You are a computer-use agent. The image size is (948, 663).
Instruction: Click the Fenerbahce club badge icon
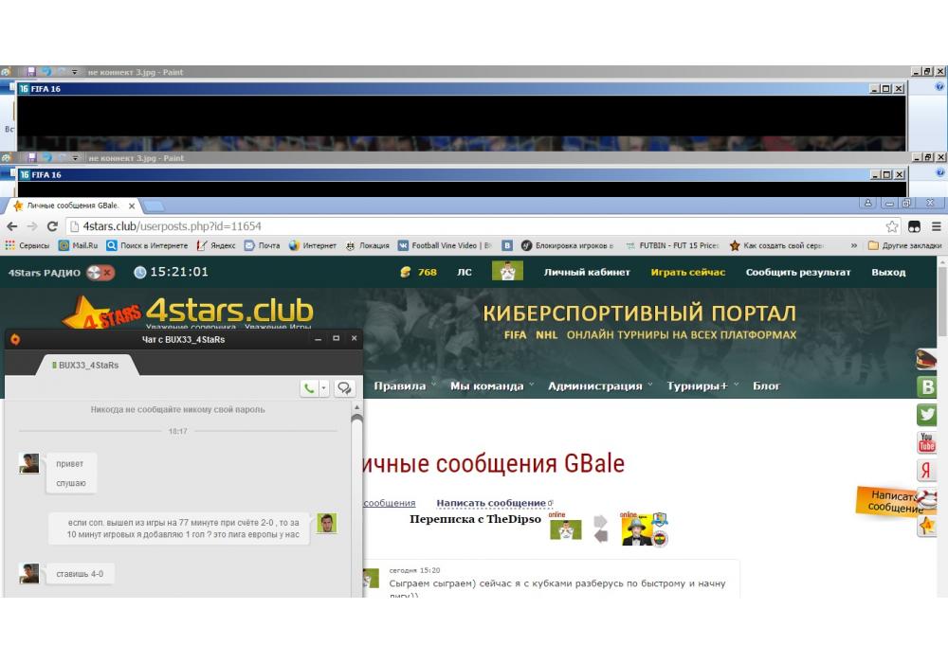click(660, 539)
